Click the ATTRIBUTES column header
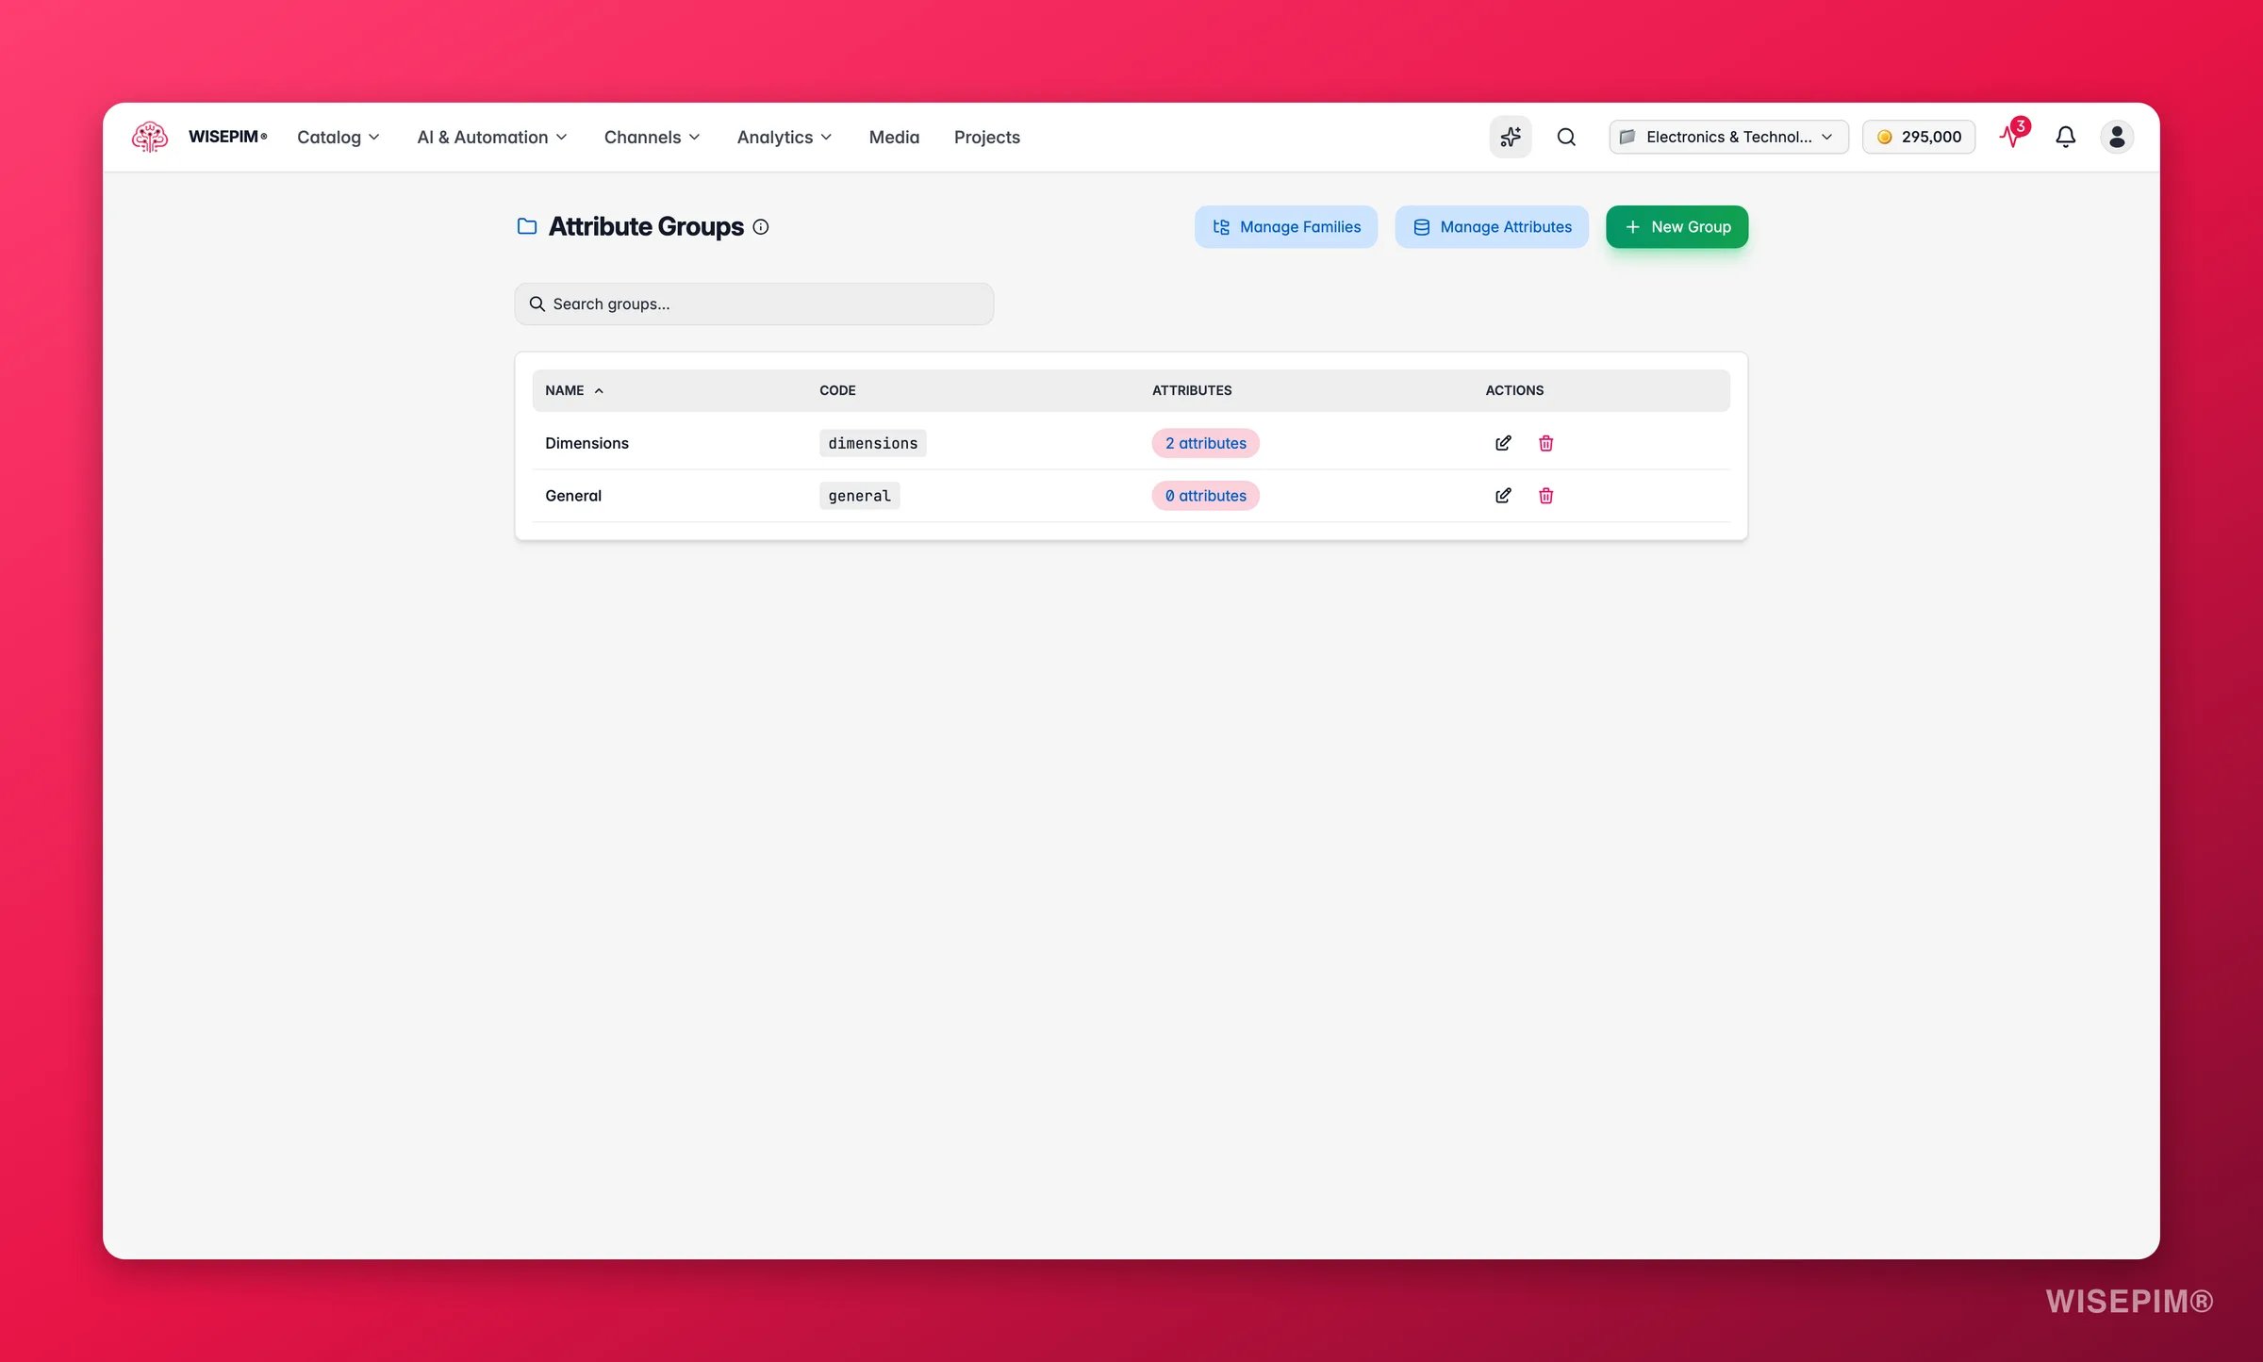The height and width of the screenshot is (1362, 2263). coord(1192,390)
